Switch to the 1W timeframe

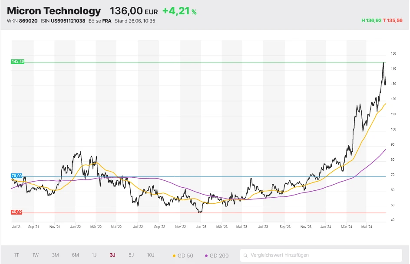[36, 255]
